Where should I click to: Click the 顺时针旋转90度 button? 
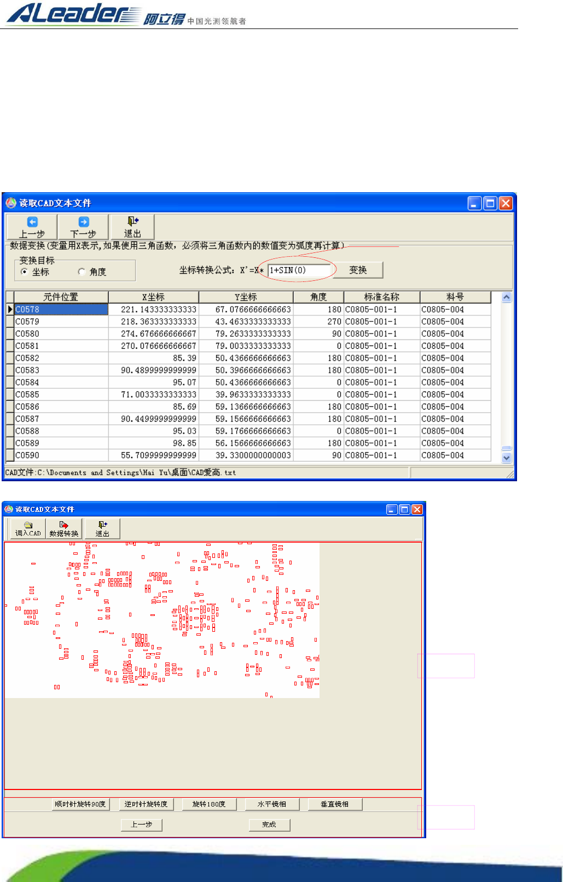click(x=80, y=804)
